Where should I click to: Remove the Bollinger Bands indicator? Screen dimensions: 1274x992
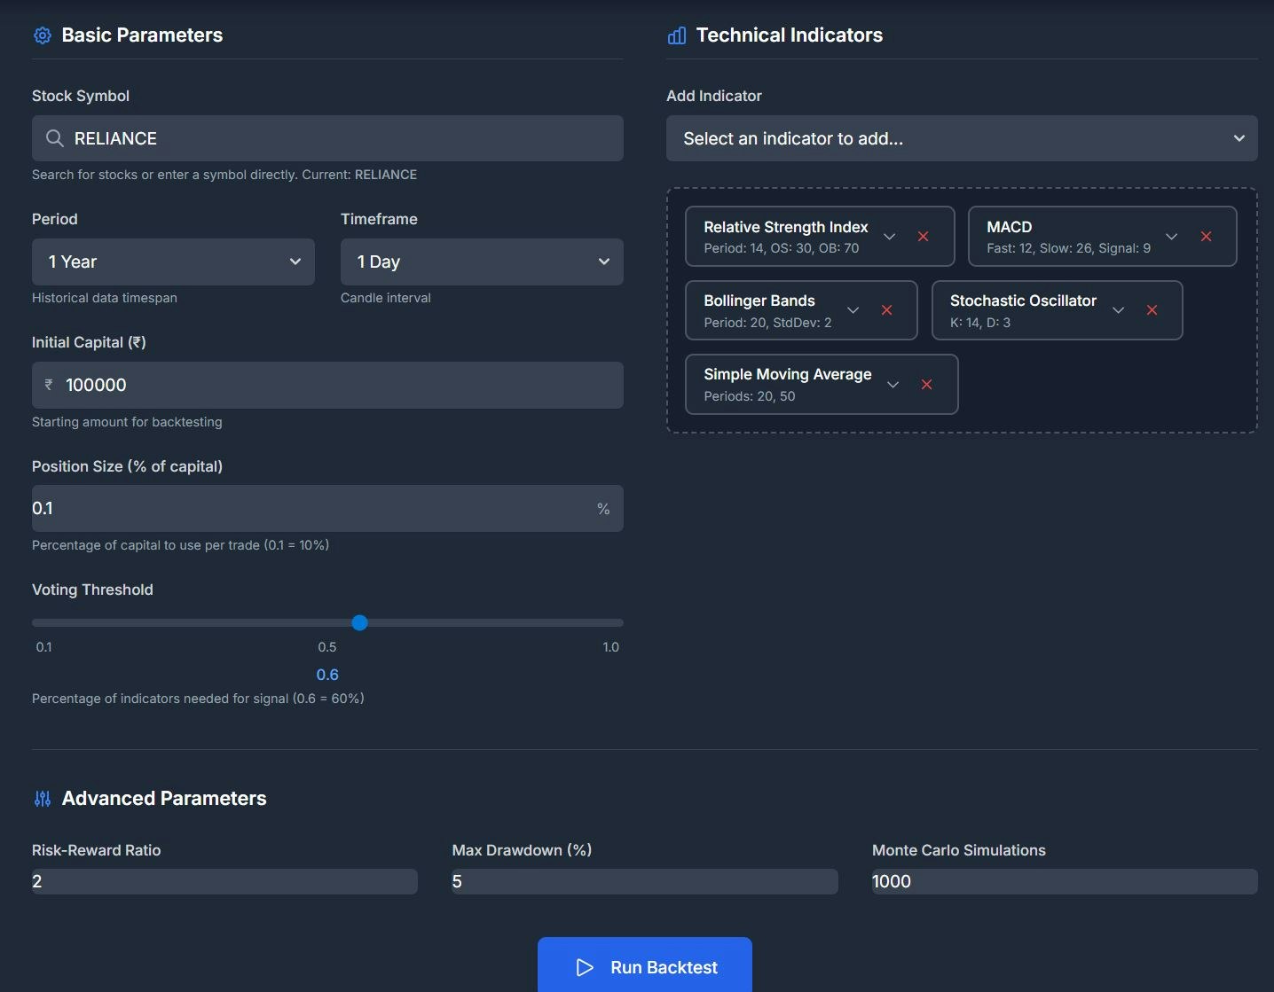click(887, 310)
